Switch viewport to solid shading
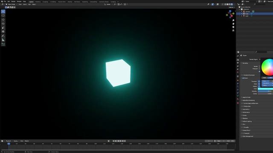 (227, 4)
